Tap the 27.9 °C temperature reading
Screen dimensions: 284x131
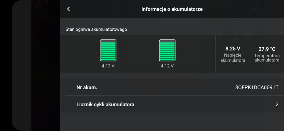(x=267, y=49)
